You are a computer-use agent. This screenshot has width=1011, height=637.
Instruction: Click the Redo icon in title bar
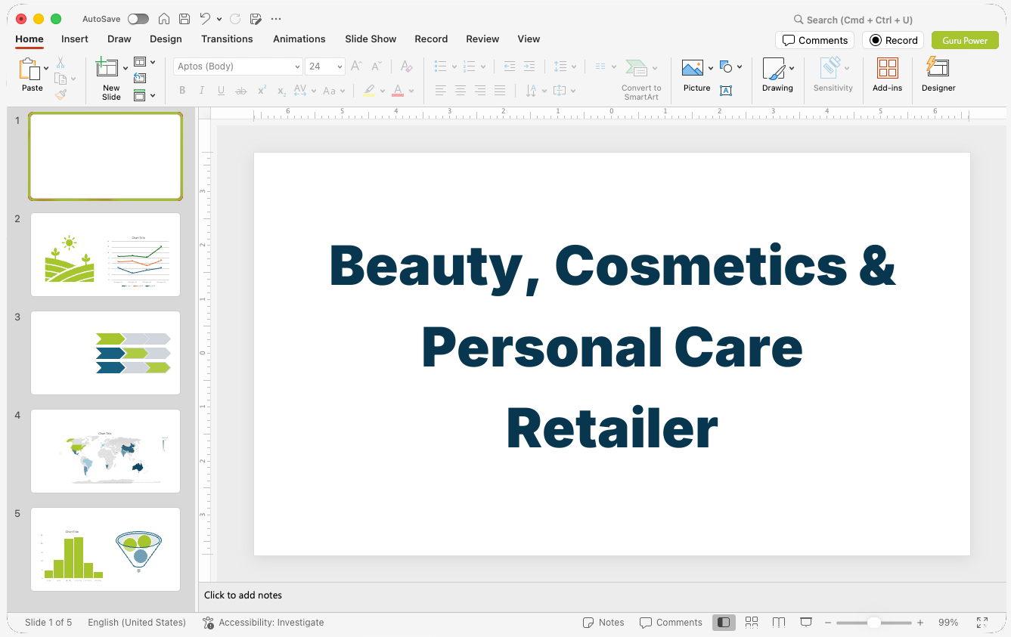[x=235, y=19]
